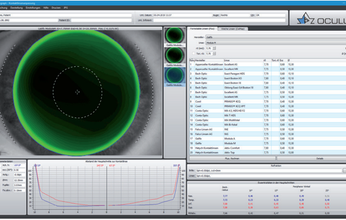Viewport: 346px width, 220px height.
Task: Select the Formstabile Linsen (Fluo) tab
Action: (202, 29)
